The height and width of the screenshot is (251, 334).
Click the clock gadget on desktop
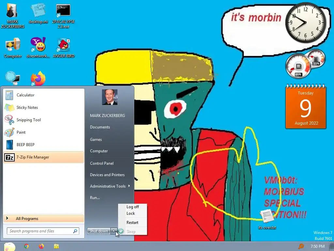[305, 23]
